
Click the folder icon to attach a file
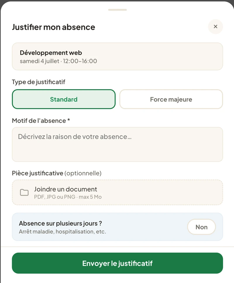pyautogui.click(x=24, y=192)
